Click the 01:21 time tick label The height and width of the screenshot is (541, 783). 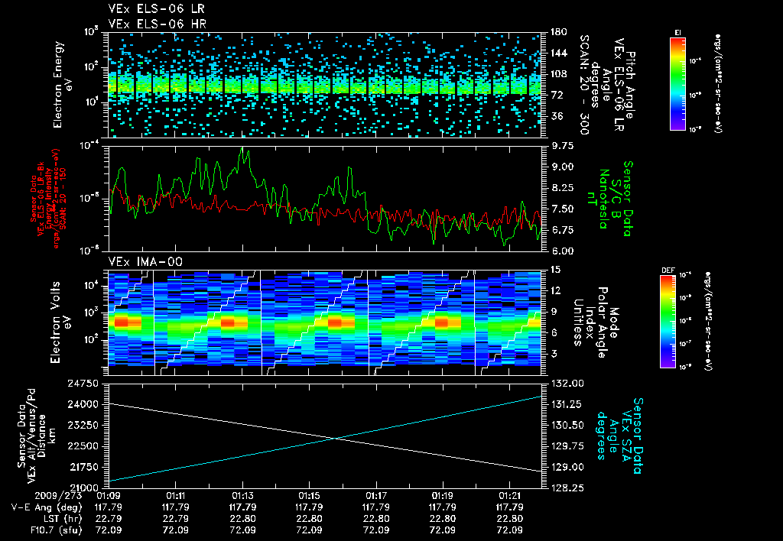point(509,496)
